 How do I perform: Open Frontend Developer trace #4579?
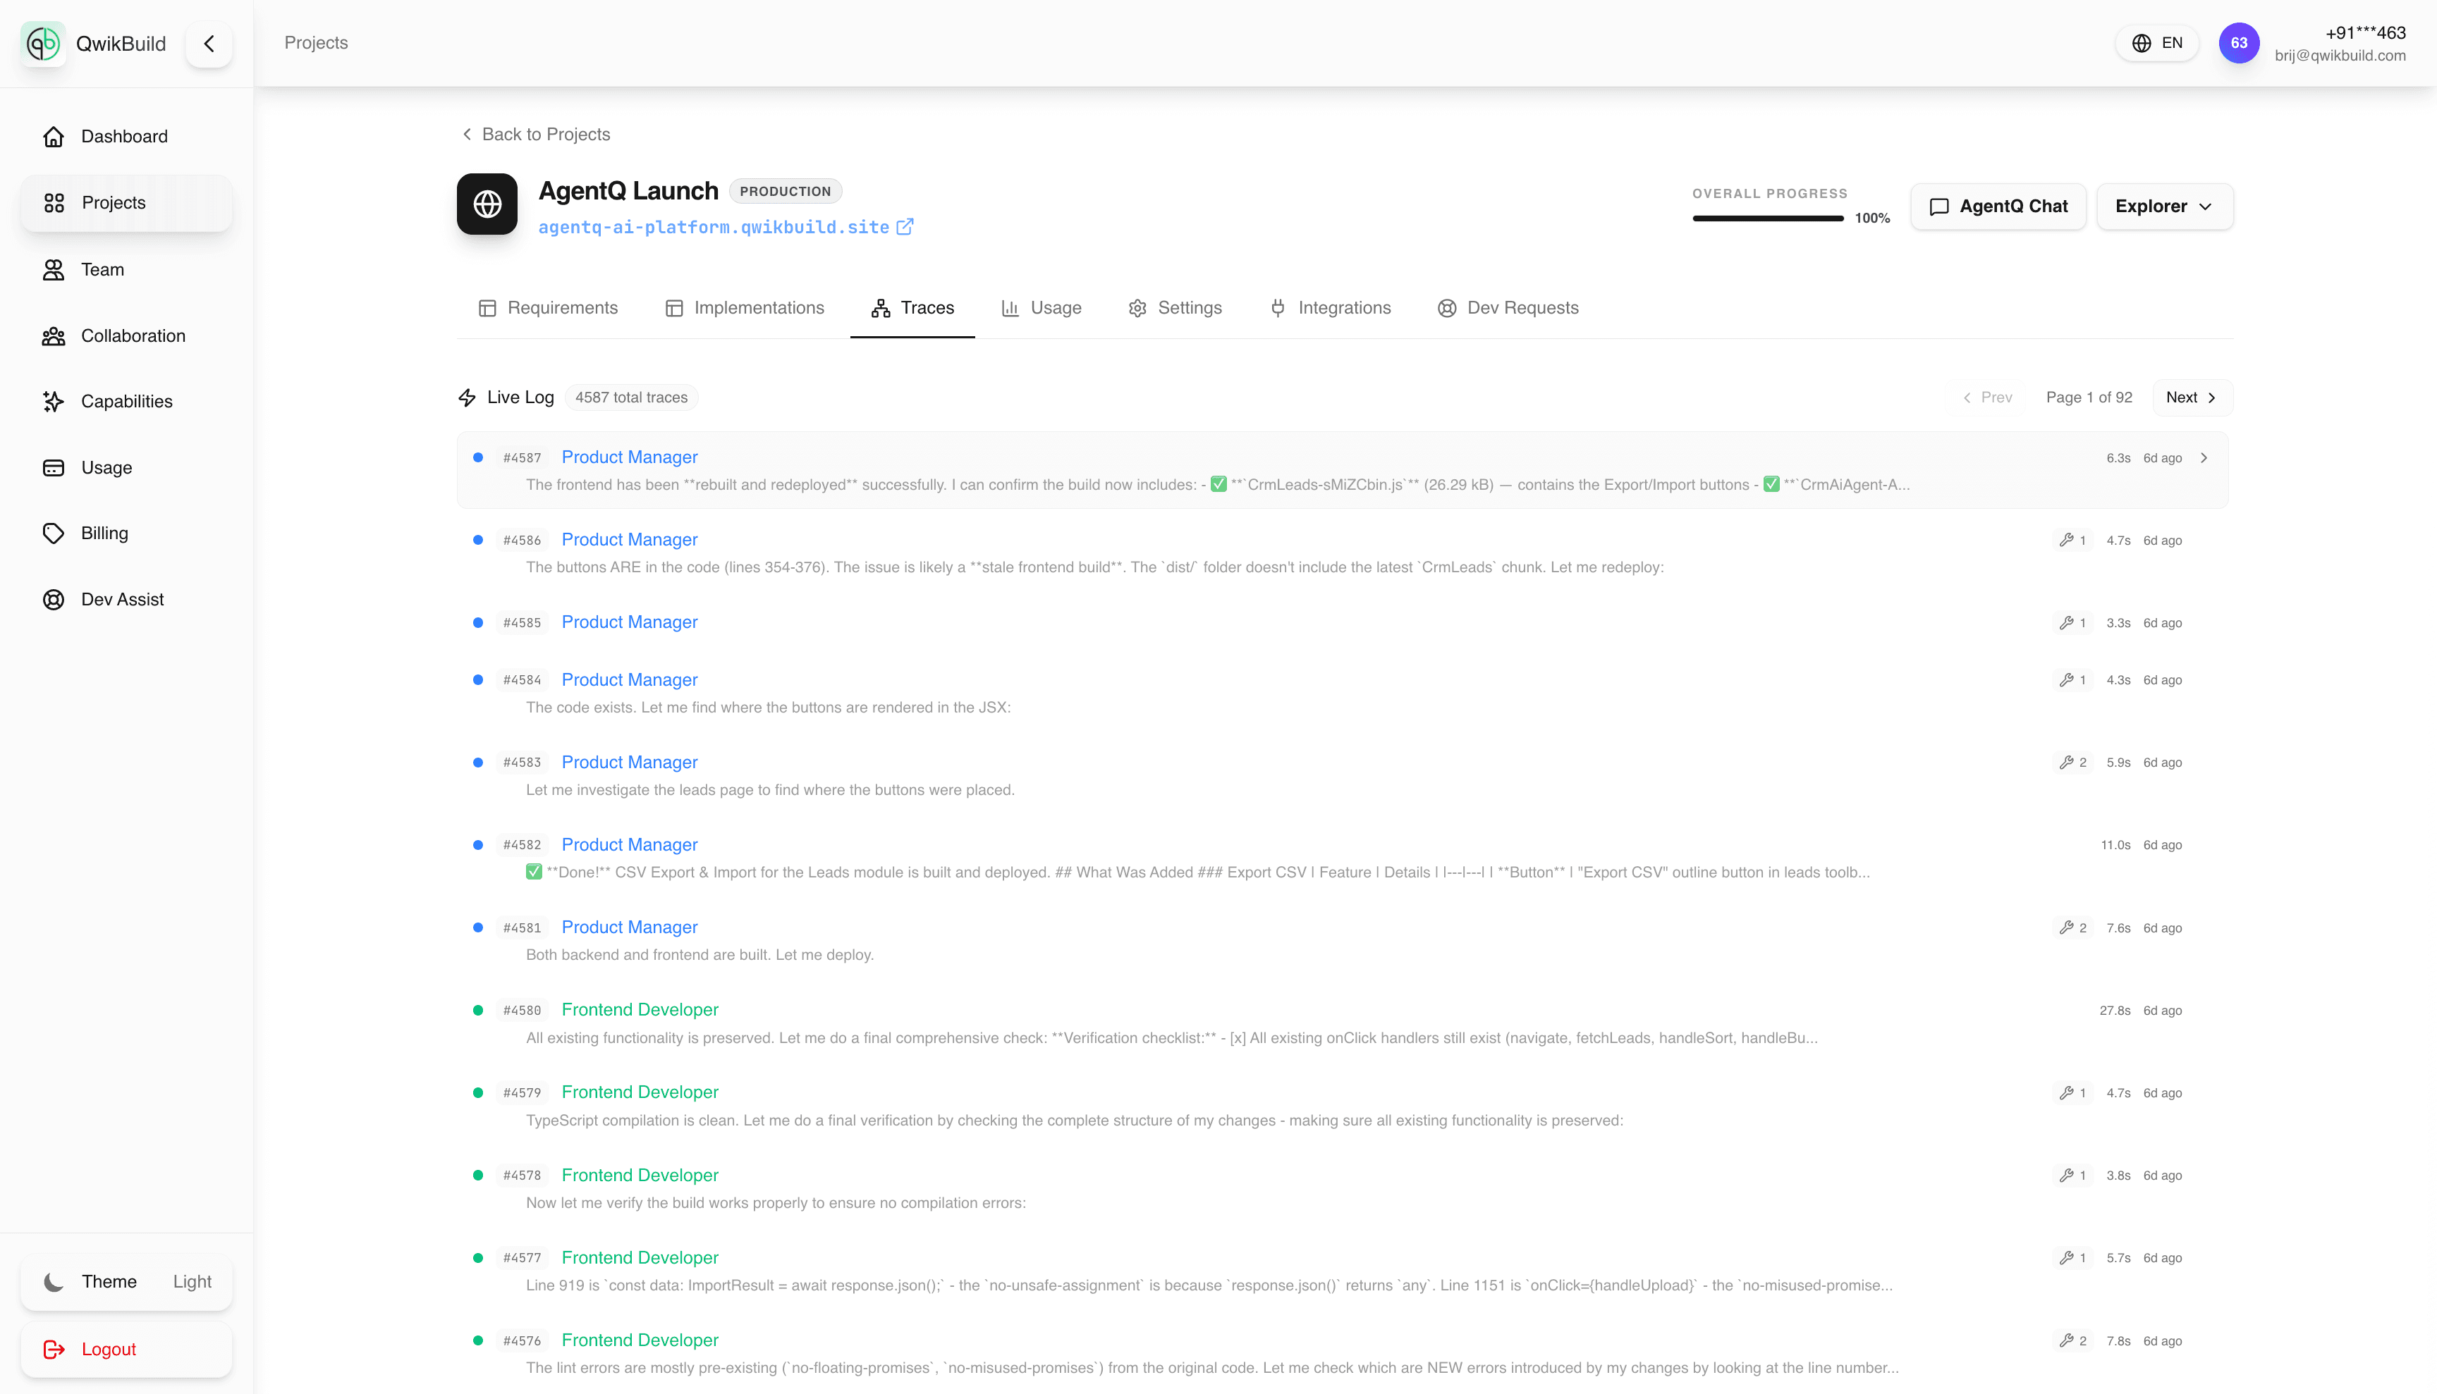tap(1343, 1106)
